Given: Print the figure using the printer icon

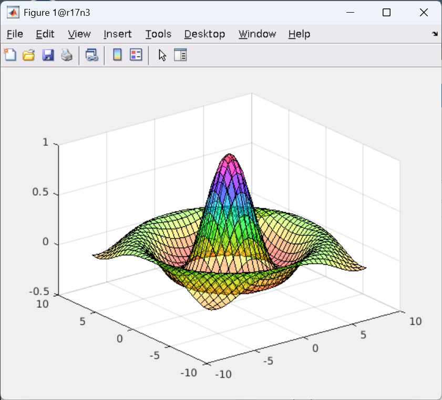Looking at the screenshot, I should coord(67,55).
